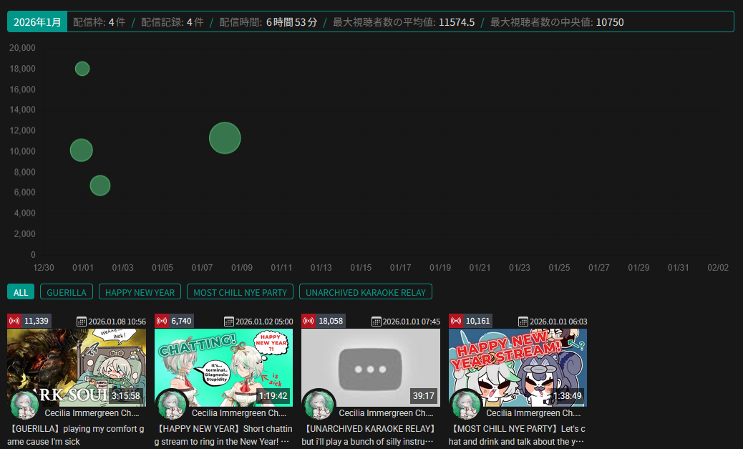
Task: Filter streams by HAPPY NEW YEAR tag
Action: point(140,292)
